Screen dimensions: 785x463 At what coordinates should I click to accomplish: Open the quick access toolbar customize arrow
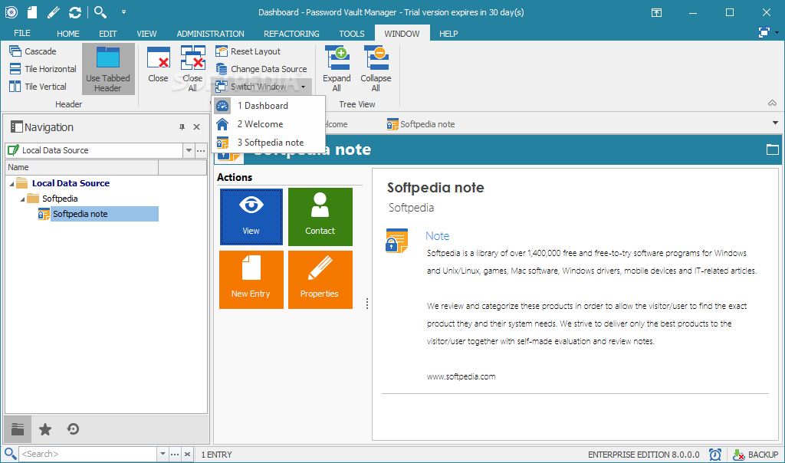pyautogui.click(x=123, y=12)
